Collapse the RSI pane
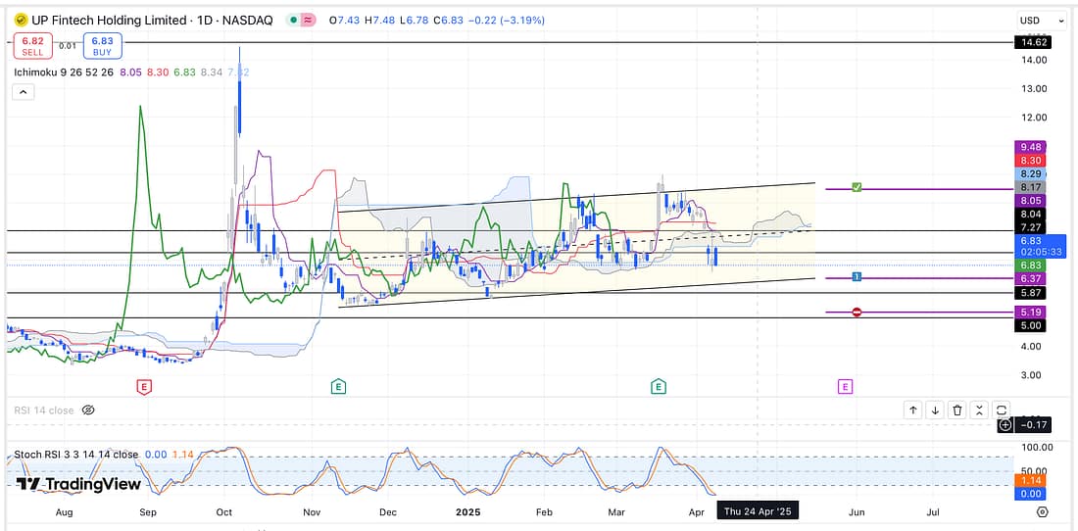Viewport: 1078px width, 531px height. (x=979, y=410)
